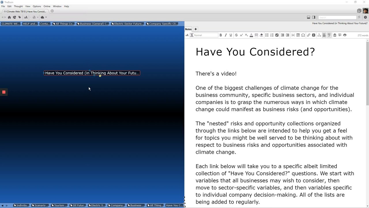Toggle spell check in notes
Screen dimensions: 369x208
click(x=329, y=35)
